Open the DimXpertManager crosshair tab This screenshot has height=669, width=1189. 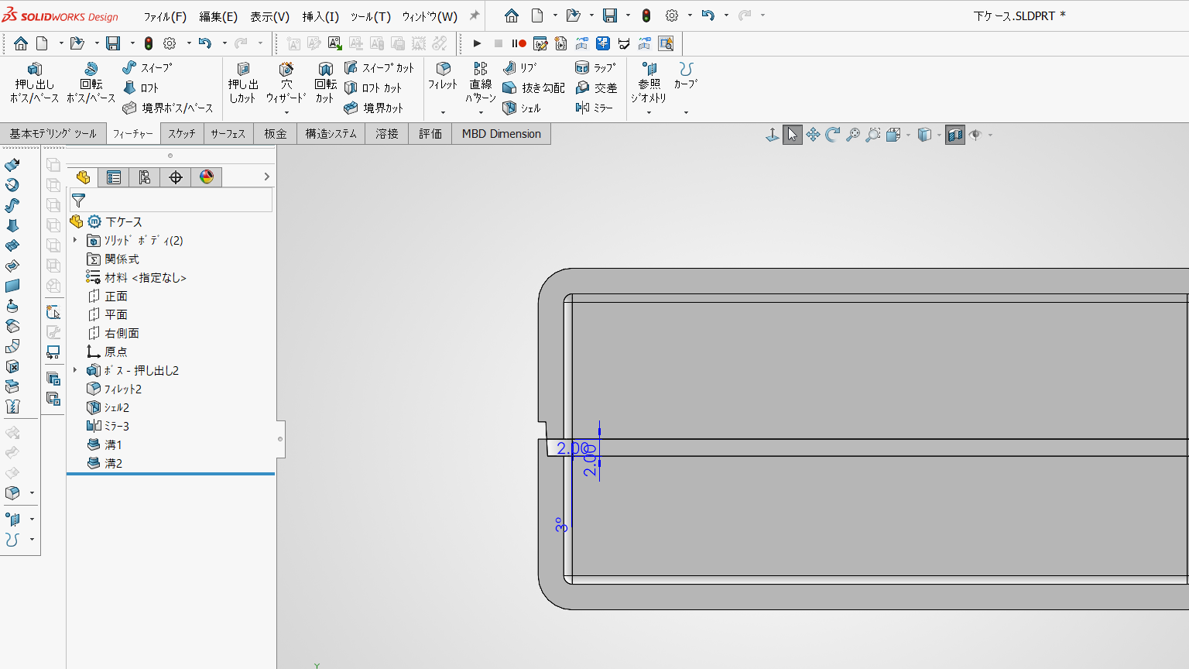(176, 177)
